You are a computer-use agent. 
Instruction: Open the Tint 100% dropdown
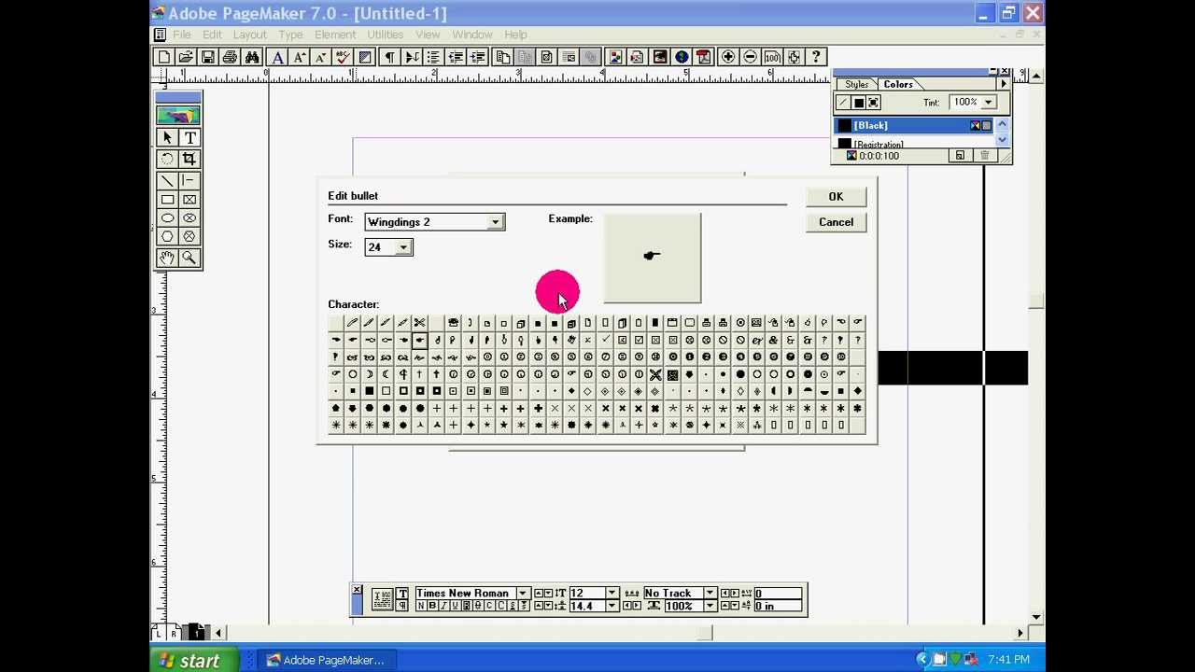990,103
